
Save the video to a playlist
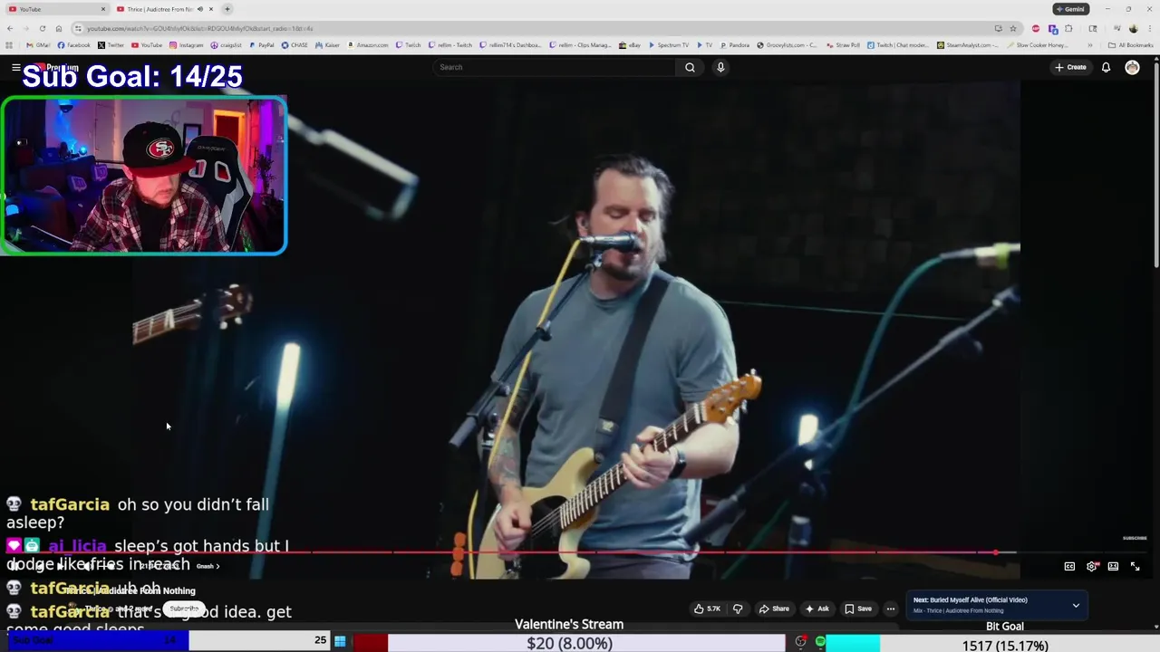858,609
